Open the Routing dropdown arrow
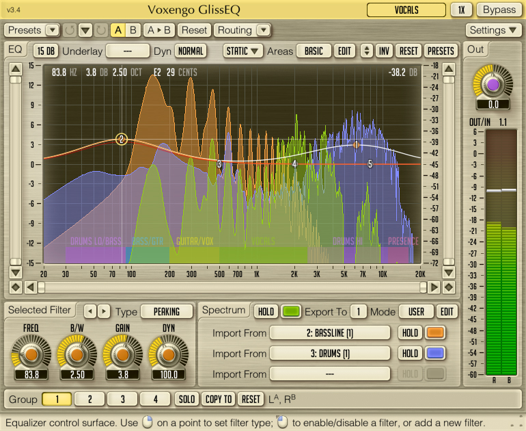This screenshot has height=431, width=526. (264, 30)
